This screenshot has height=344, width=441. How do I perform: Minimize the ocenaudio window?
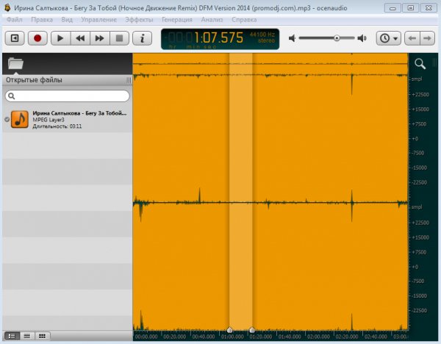pos(393,8)
